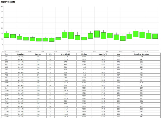Image resolution: width=161 pixels, height=119 pixels.
Task: Click the 17:00 time cell
Action: [6, 101]
